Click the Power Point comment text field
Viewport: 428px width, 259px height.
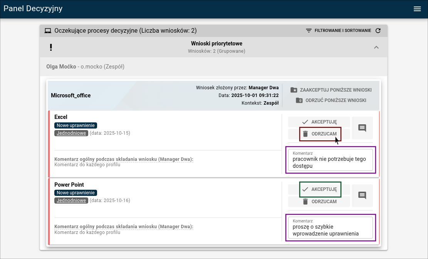pos(330,230)
